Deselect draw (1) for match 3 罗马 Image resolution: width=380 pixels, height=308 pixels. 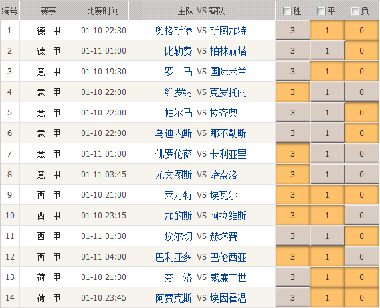click(327, 72)
